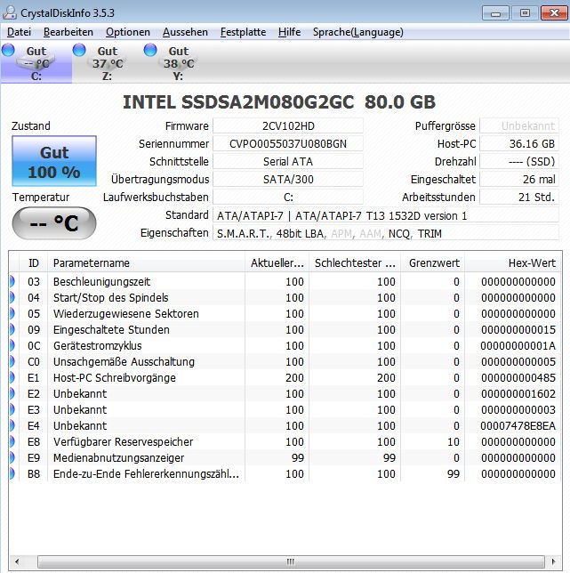Click the status indicator icon for row B8

click(x=12, y=474)
